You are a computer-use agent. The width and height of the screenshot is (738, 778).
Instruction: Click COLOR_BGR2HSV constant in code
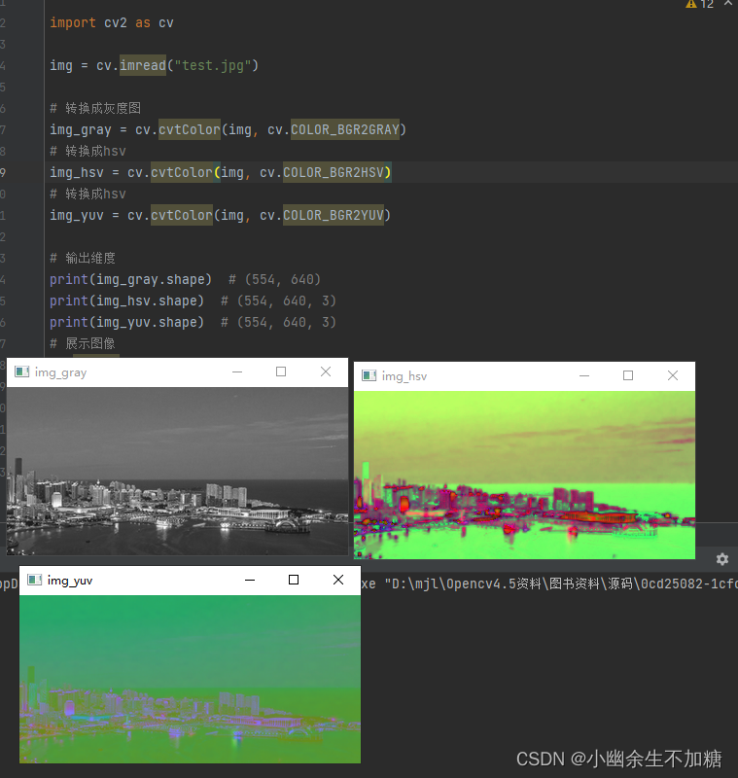(x=334, y=172)
